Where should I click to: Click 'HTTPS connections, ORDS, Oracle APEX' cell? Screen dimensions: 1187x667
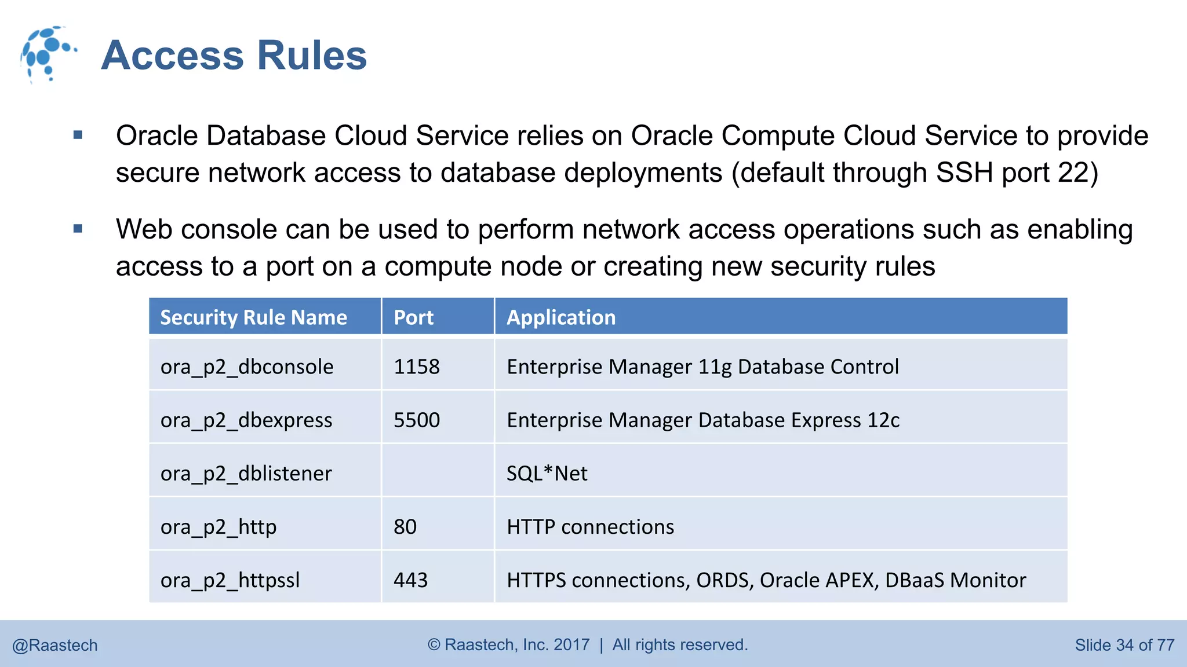click(x=781, y=577)
